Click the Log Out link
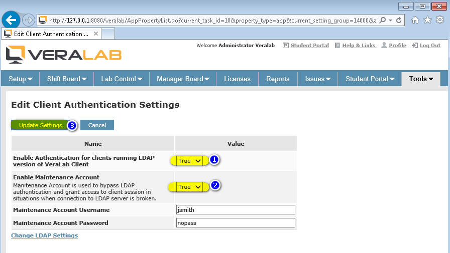This screenshot has width=450, height=253. click(x=430, y=46)
